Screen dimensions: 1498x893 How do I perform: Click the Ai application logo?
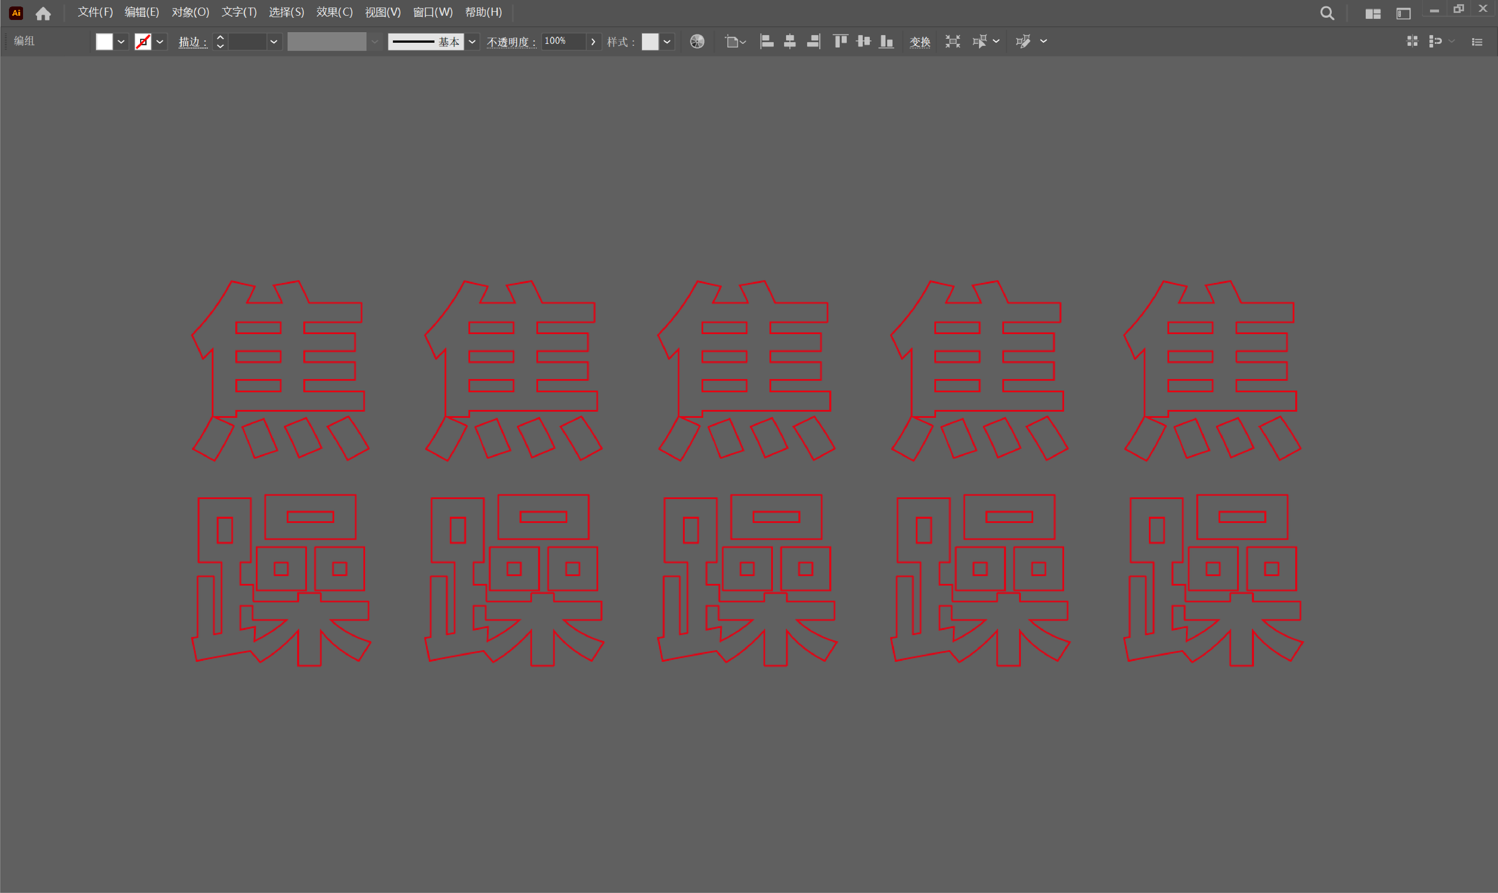[16, 13]
